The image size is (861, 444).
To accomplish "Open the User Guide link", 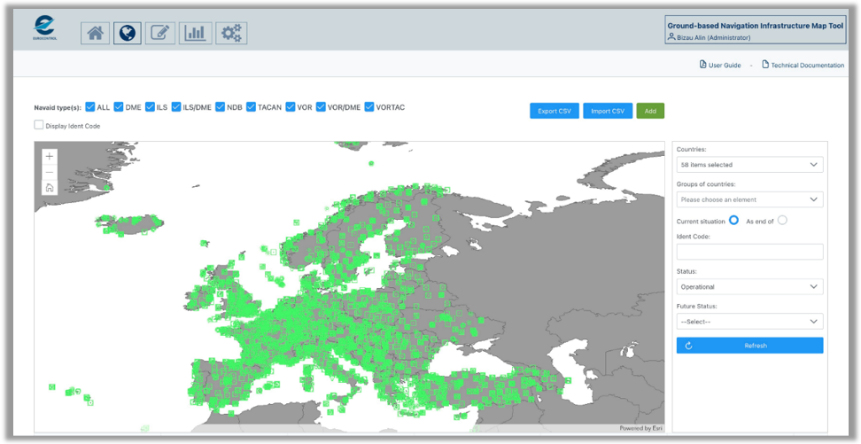I will 720,65.
